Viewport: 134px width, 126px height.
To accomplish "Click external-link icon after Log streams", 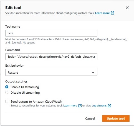I will coord(109,106).
